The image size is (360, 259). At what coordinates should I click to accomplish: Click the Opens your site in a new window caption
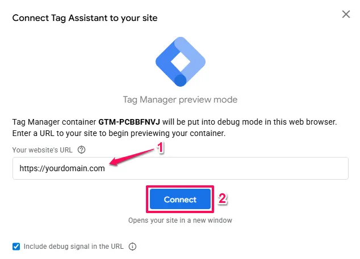[x=180, y=220]
